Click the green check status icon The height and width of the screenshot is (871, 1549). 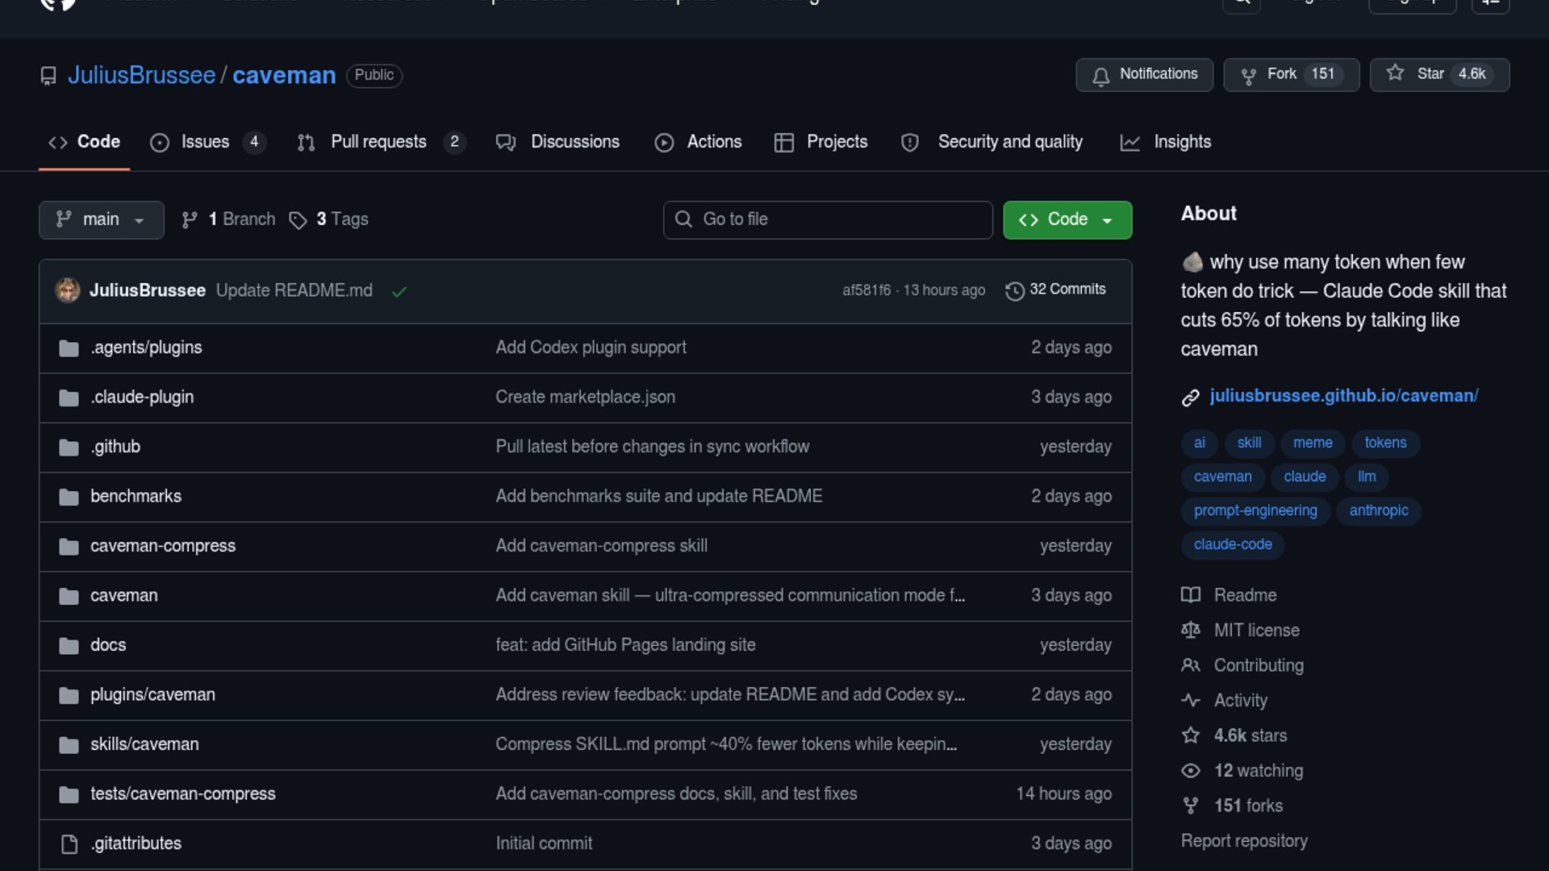(x=399, y=291)
